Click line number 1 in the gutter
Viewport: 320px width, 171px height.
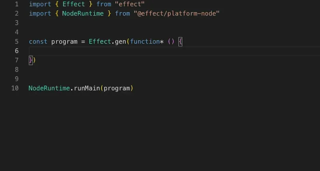pos(16,4)
